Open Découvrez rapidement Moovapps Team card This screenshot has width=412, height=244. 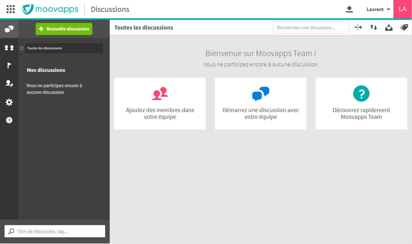361,104
